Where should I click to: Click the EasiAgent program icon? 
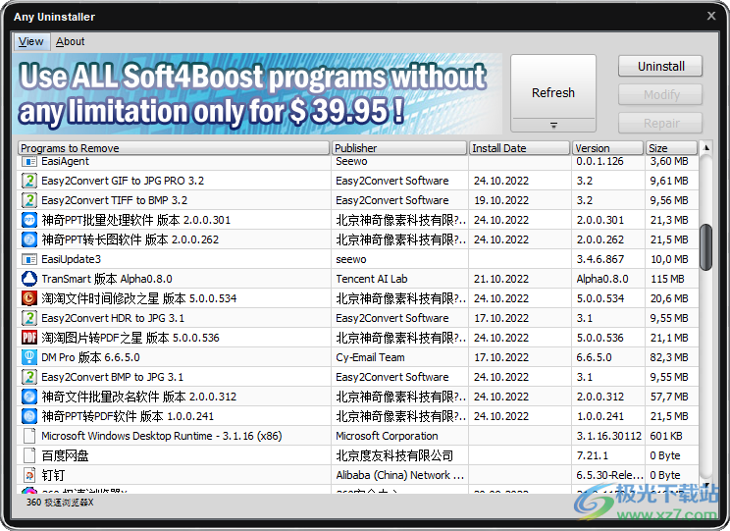[29, 162]
